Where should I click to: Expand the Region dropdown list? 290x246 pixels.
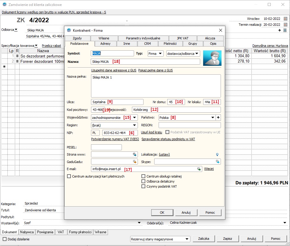click(x=135, y=125)
